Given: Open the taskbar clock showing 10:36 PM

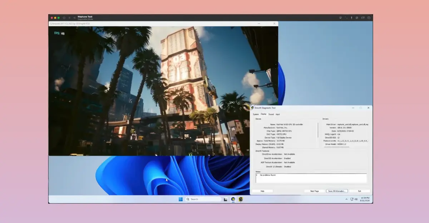Looking at the screenshot, I should (365, 199).
